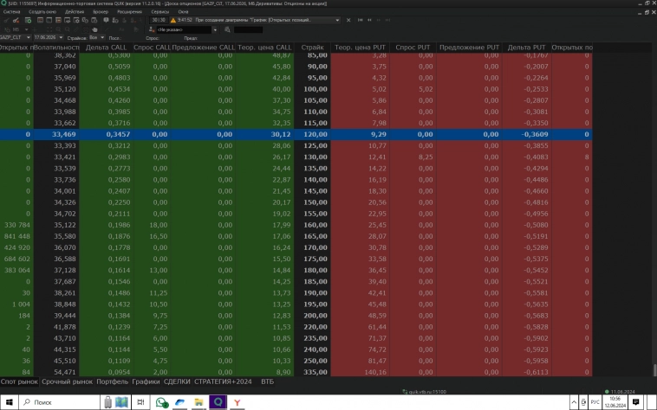Open the Сервисы menu

(x=159, y=11)
